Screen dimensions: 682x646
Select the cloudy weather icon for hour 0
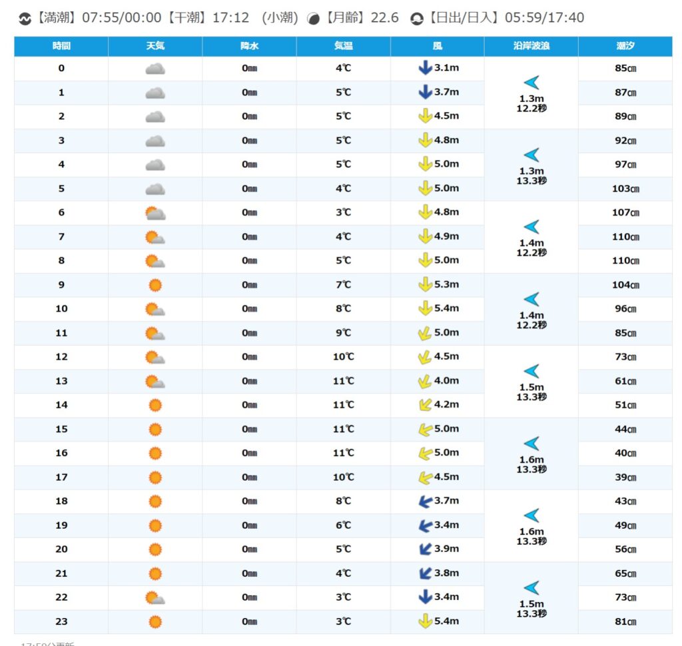[x=155, y=69]
